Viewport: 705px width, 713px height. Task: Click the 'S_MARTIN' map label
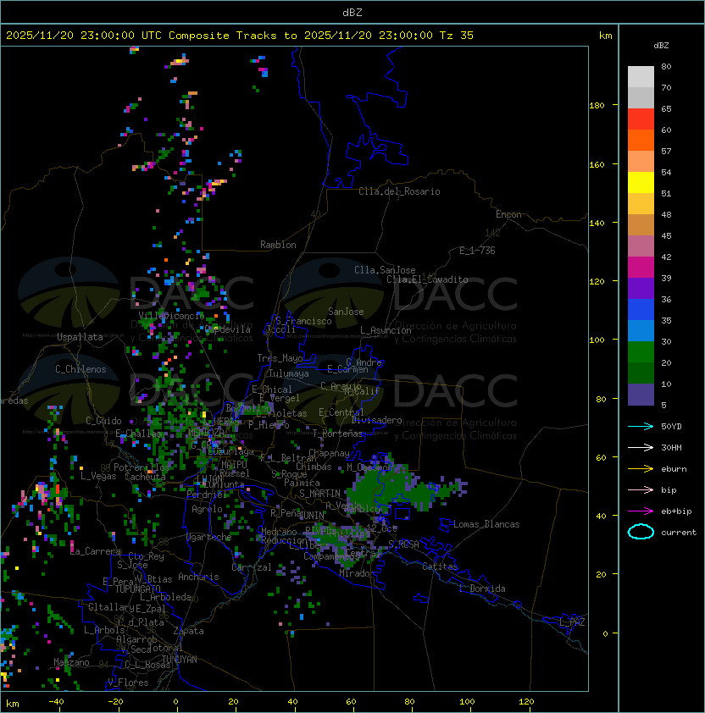click(319, 494)
